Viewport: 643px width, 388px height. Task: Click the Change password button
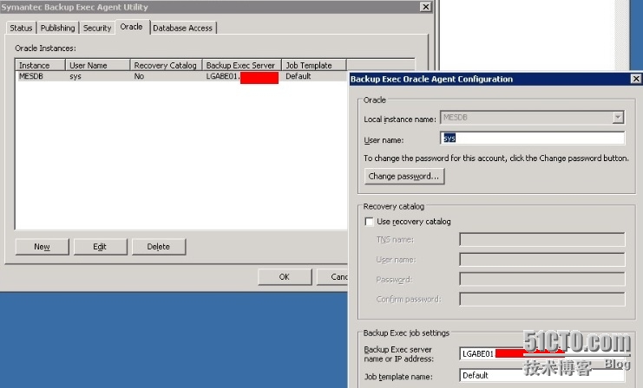(404, 177)
